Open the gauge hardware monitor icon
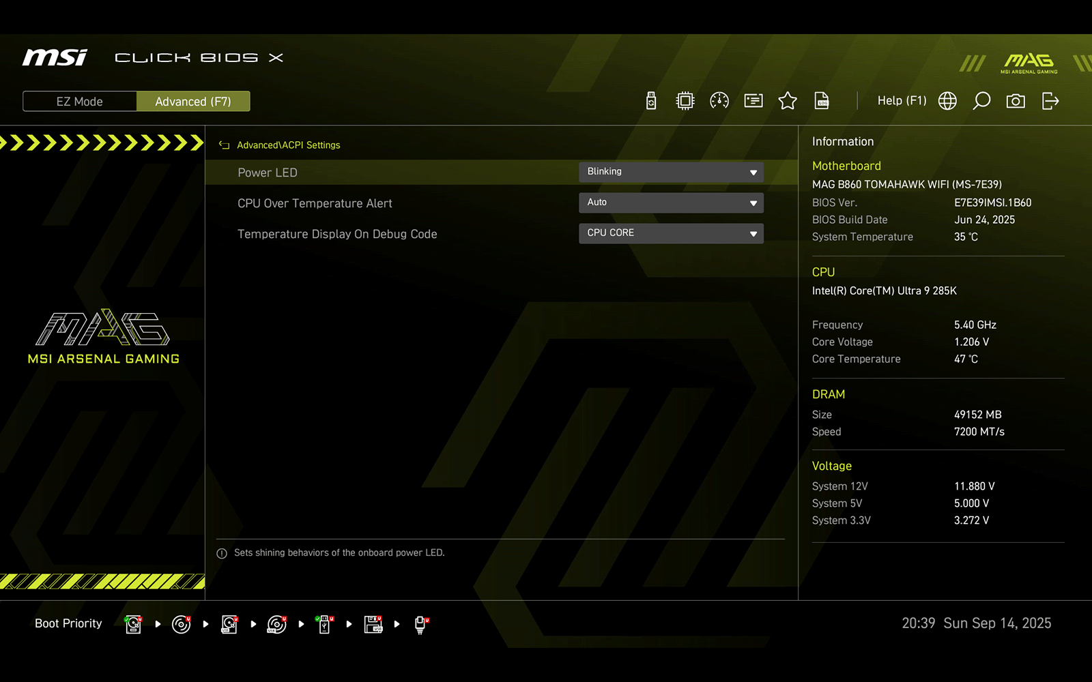The image size is (1092, 682). (719, 101)
